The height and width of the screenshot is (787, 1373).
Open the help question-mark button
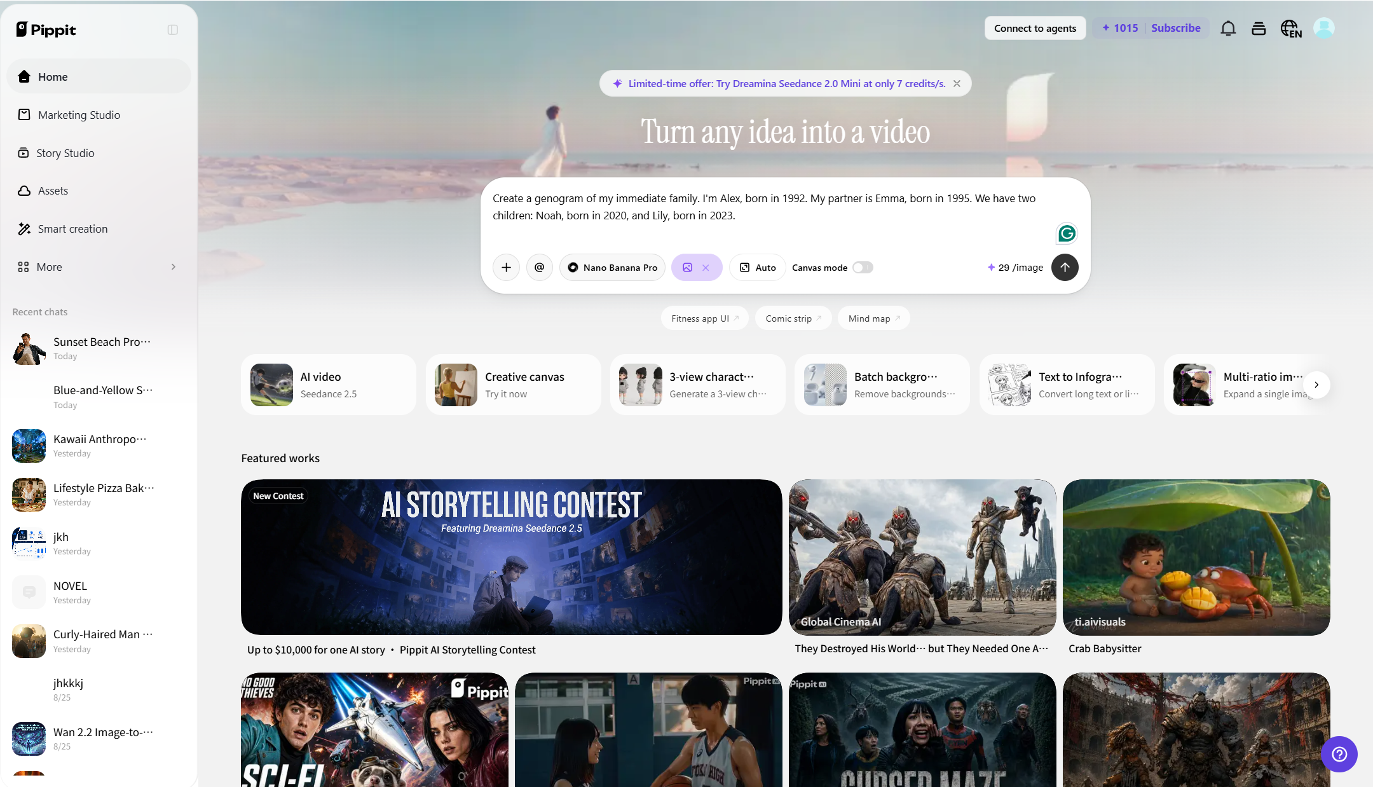tap(1339, 754)
